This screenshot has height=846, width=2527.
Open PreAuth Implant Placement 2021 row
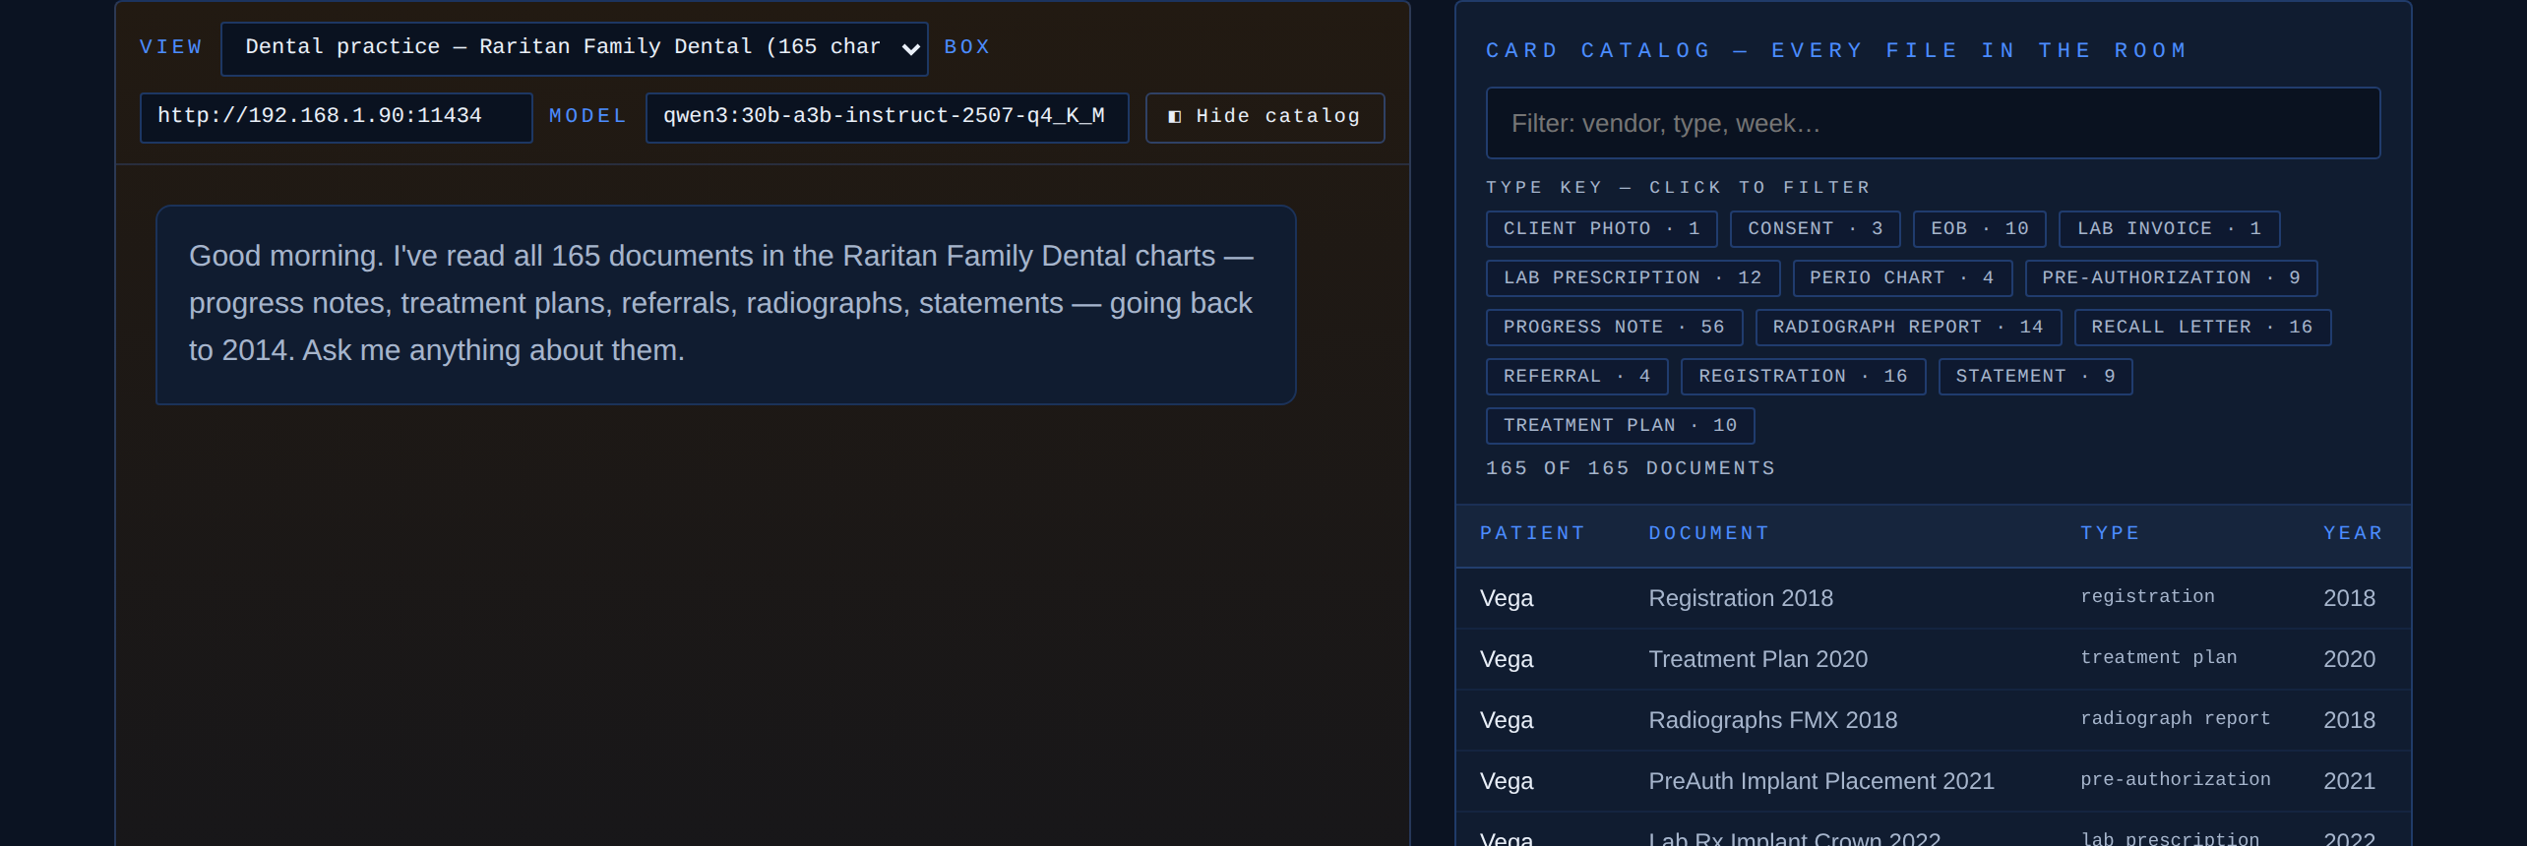[1933, 781]
